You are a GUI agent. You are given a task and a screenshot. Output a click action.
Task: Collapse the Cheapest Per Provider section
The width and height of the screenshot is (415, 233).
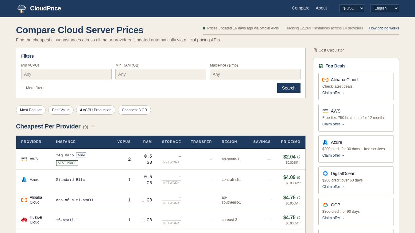pyautogui.click(x=93, y=126)
